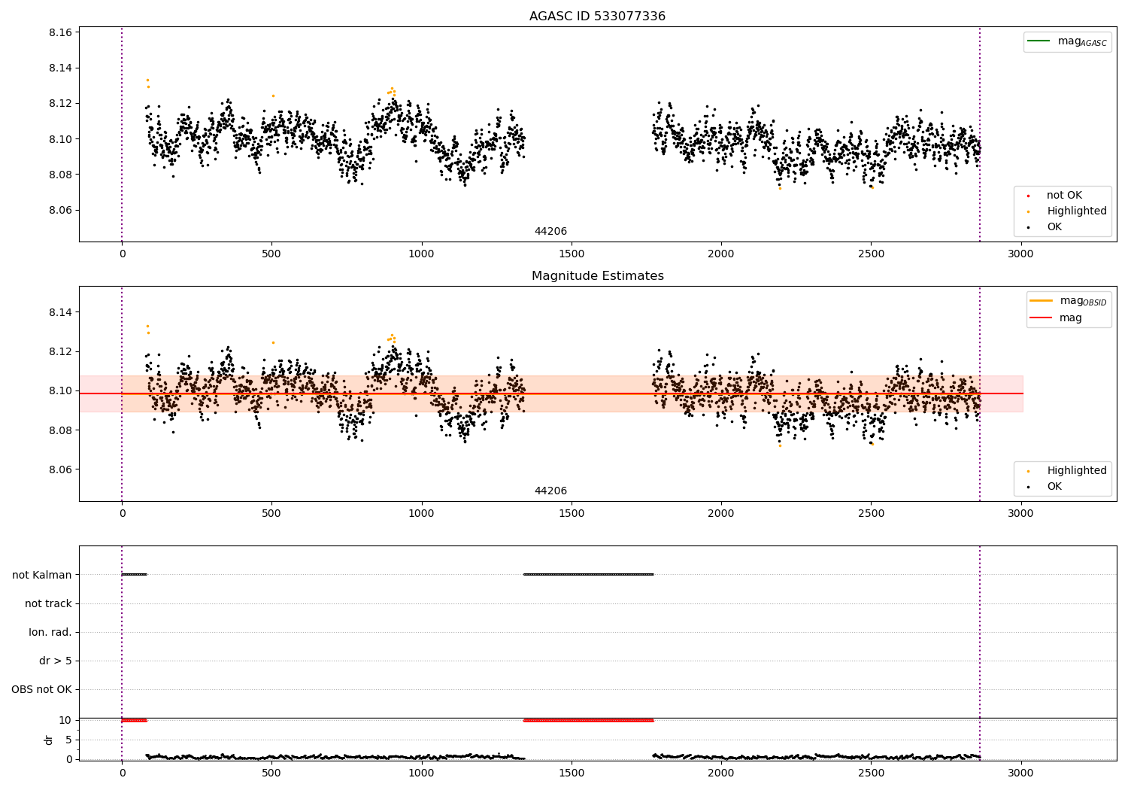The image size is (1128, 790).
Task: Click the 'Magnitude Estimates' plot title
Action: tap(597, 276)
